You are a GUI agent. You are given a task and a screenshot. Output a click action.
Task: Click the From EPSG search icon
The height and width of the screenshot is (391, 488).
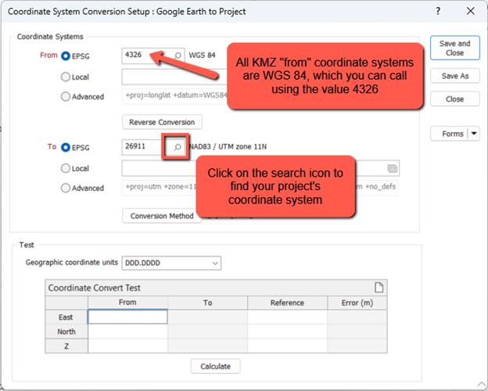click(178, 56)
